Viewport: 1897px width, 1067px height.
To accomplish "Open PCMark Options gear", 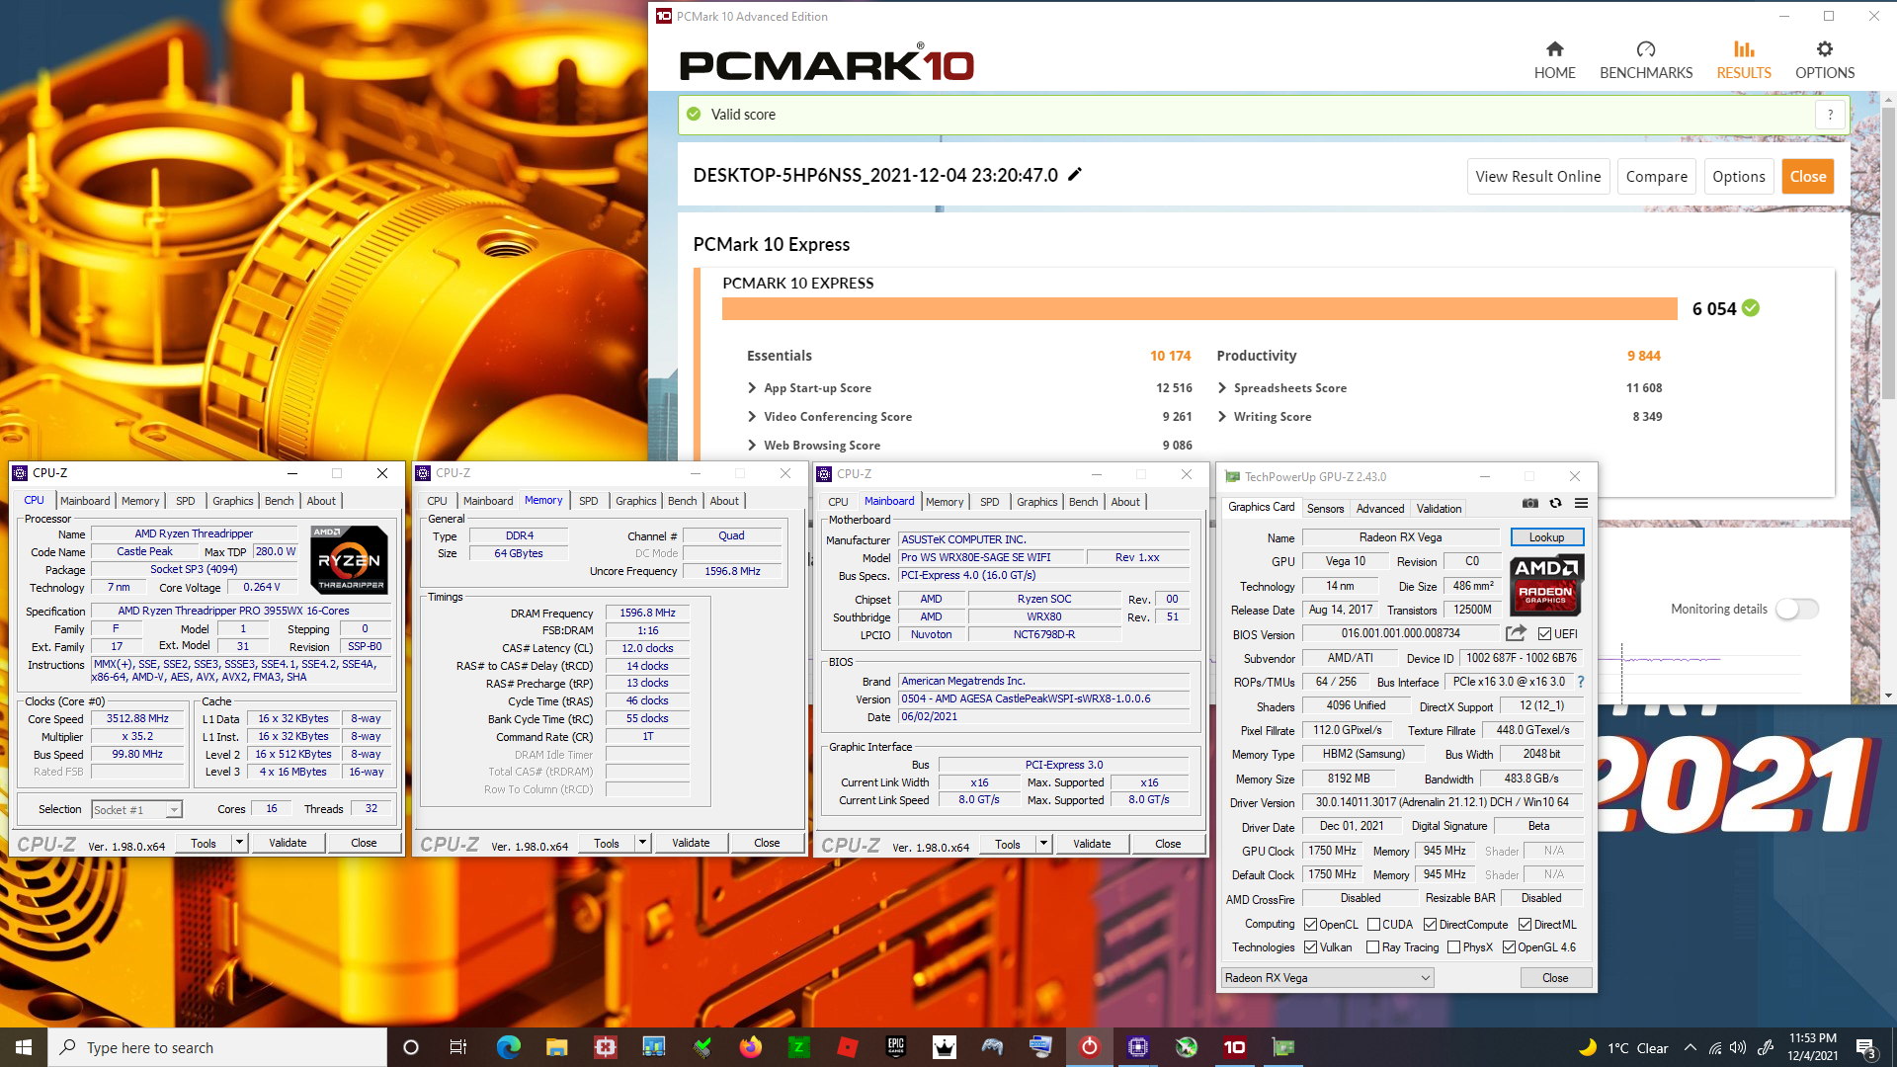I will [x=1825, y=60].
